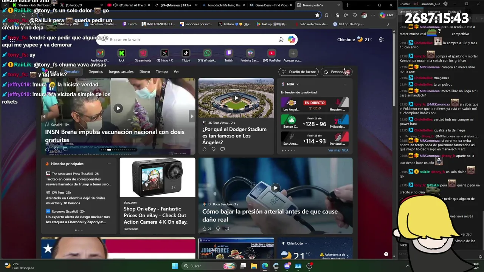Image resolution: width=484 pixels, height=272 pixels.
Task: Click the favorite star in the address bar
Action: click(x=317, y=15)
